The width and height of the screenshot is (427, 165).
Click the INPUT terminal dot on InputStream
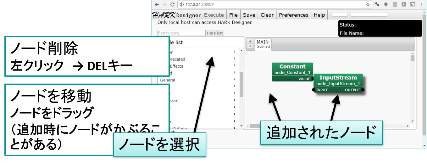[x=314, y=90]
